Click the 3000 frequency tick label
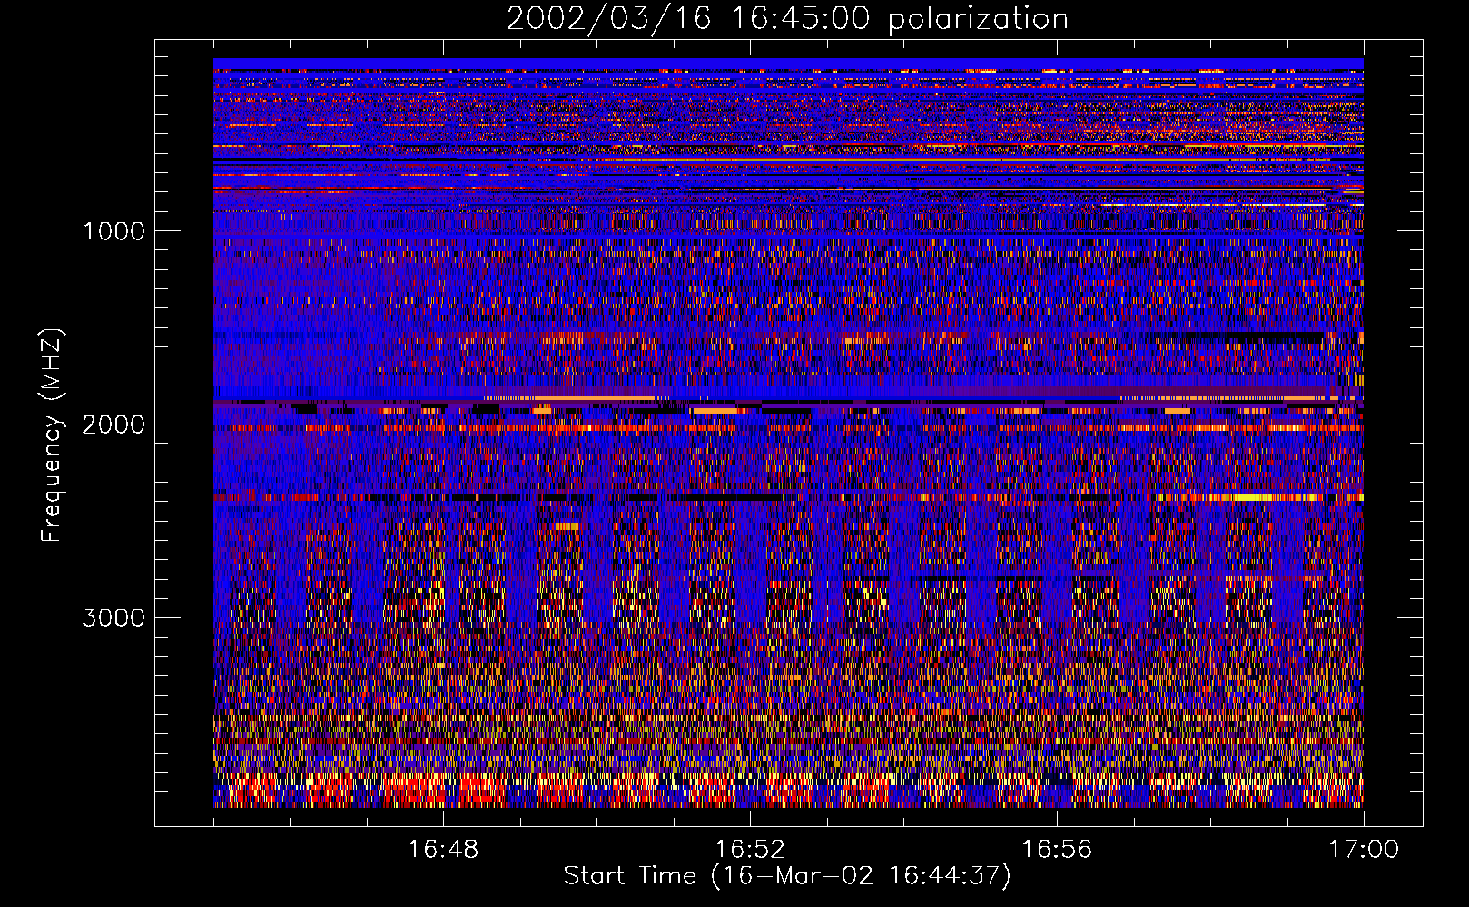Screen dimensions: 1469x907 (113, 618)
